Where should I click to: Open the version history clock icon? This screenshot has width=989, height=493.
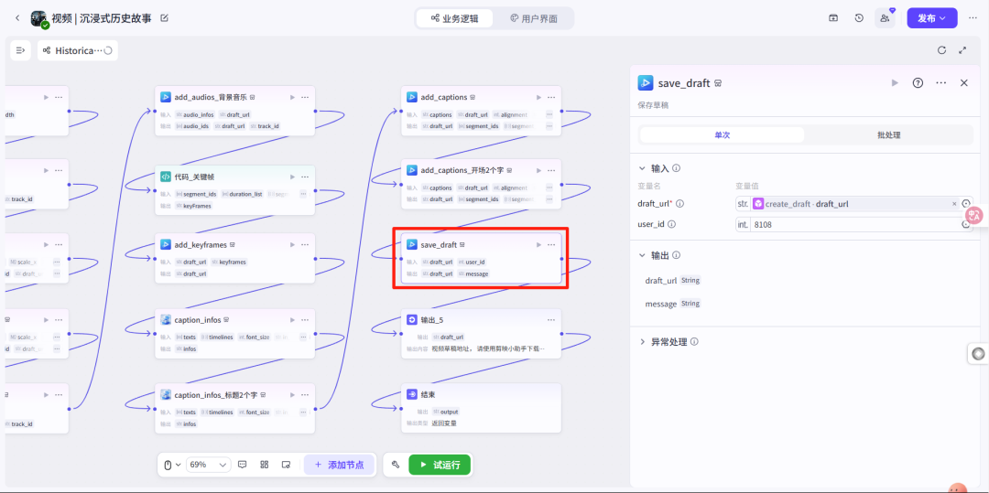[x=859, y=18]
